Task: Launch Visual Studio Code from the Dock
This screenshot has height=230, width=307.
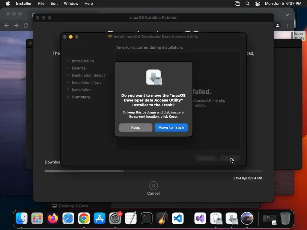Action: point(177,218)
